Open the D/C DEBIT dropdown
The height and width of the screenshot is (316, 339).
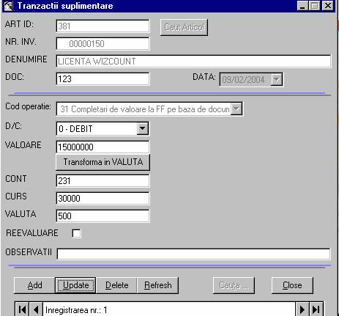pos(143,128)
